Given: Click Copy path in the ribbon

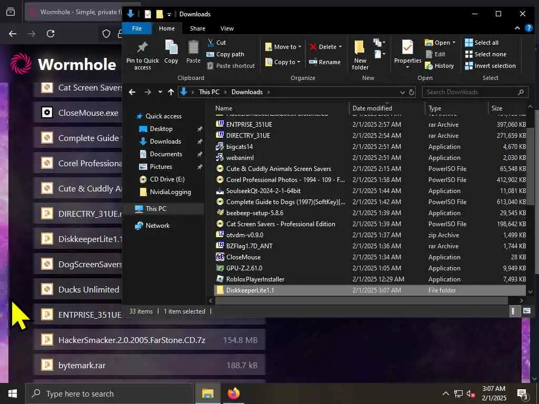Looking at the screenshot, I should point(225,54).
